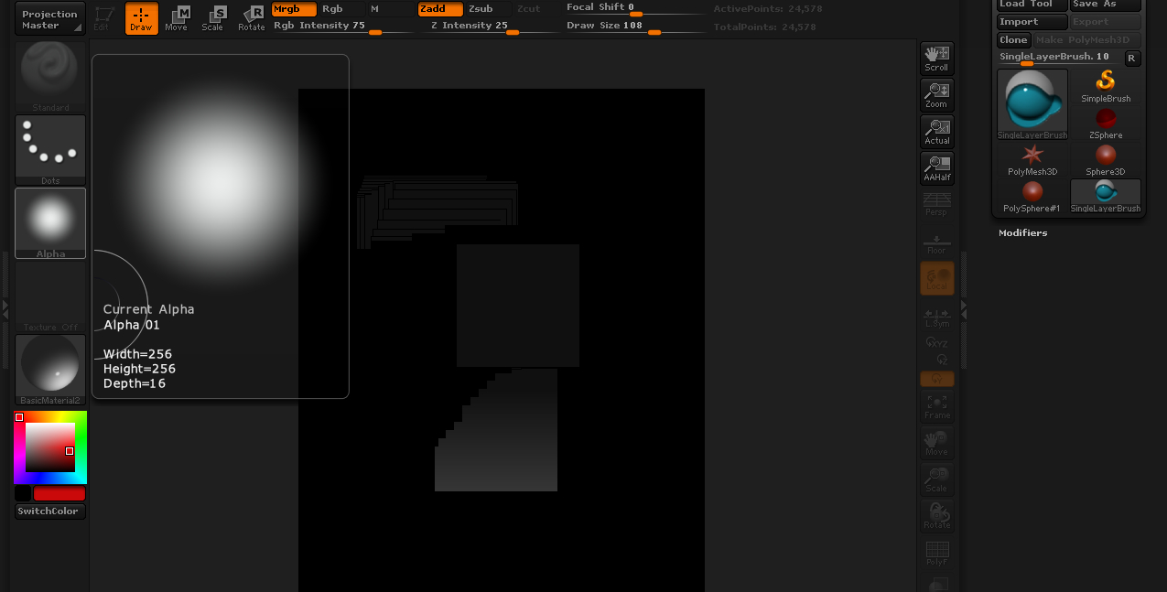Select the ZSphere tool
The height and width of the screenshot is (592, 1167).
(1106, 124)
